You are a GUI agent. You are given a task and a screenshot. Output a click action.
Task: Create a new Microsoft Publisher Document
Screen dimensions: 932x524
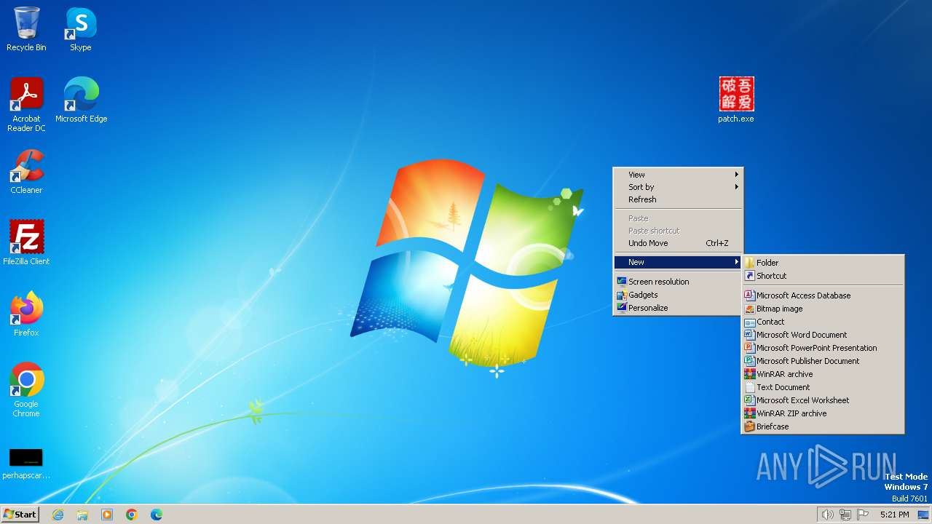823,361
